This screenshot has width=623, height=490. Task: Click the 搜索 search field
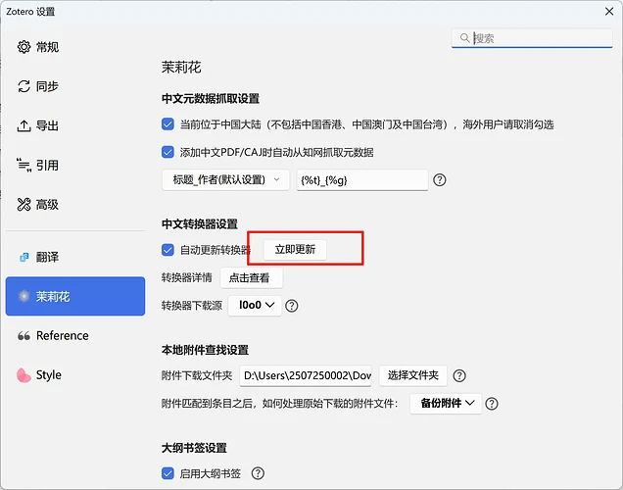click(532, 38)
